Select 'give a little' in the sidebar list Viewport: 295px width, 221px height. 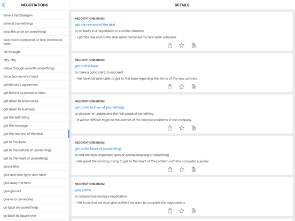point(35,167)
